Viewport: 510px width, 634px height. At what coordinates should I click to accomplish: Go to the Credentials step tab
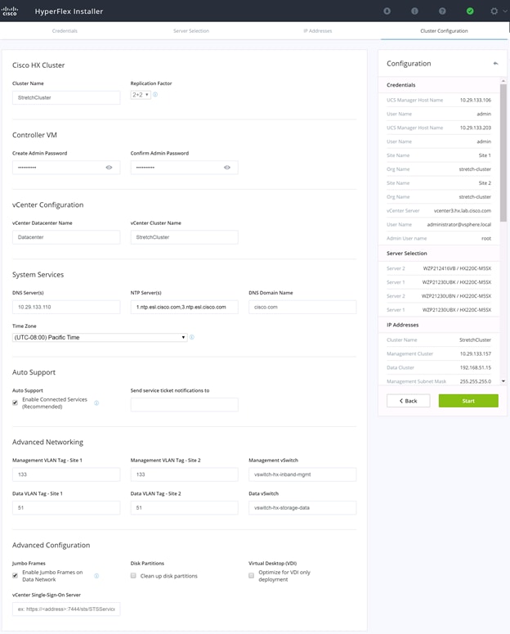click(x=65, y=31)
